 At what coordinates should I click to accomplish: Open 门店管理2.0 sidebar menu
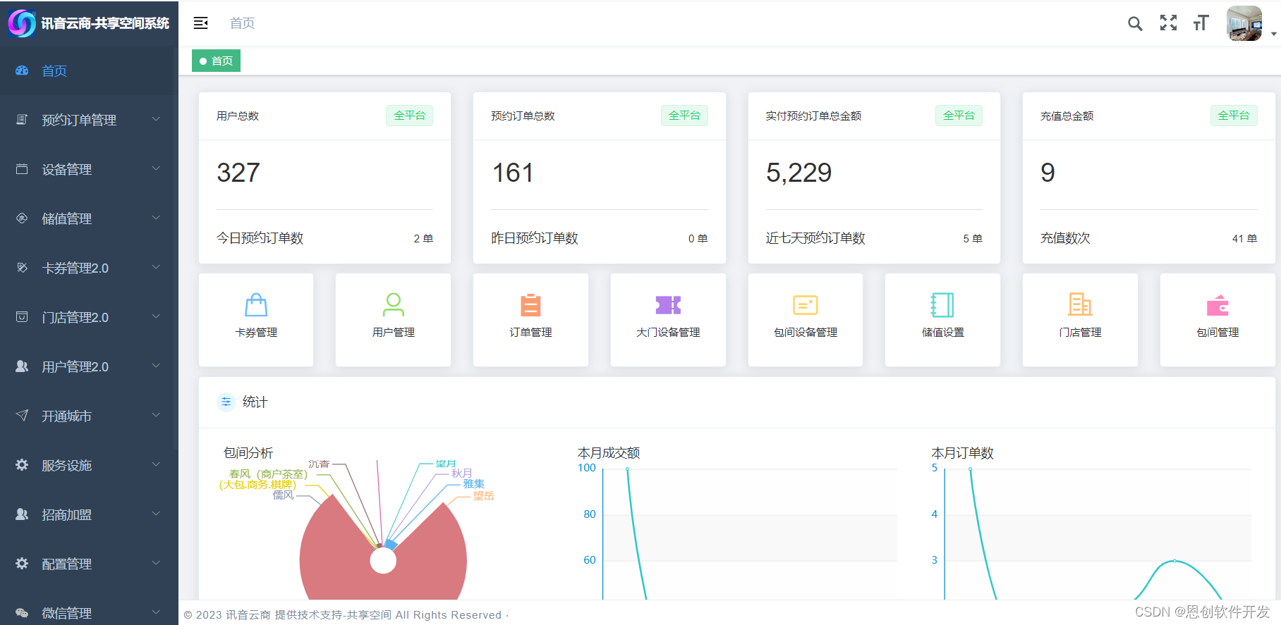click(x=89, y=317)
